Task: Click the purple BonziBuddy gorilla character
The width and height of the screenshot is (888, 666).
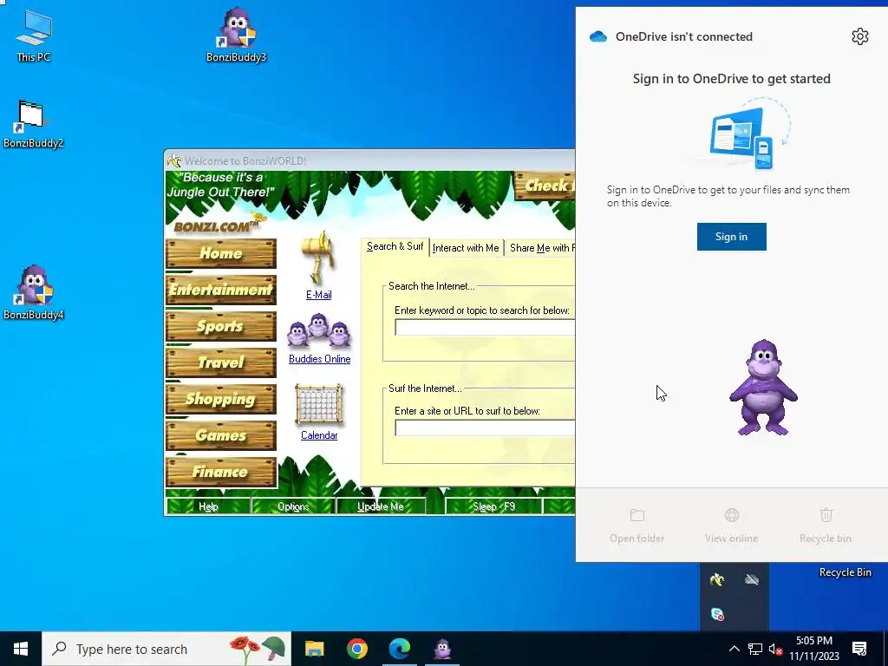Action: point(763,388)
